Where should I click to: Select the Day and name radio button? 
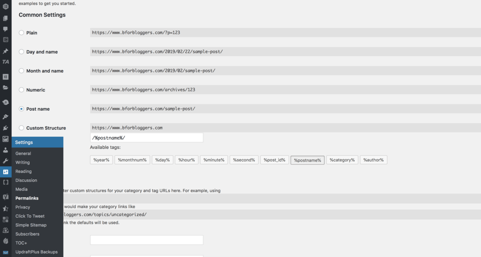[22, 52]
